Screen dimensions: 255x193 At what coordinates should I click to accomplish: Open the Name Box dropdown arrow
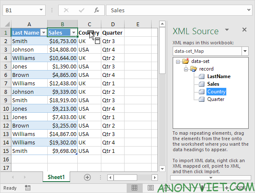(41, 10)
